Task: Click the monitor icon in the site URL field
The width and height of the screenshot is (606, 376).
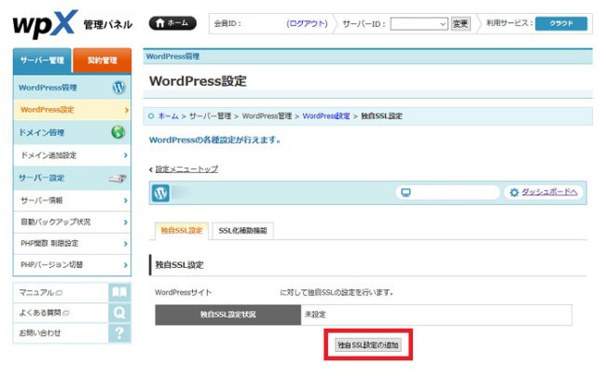Action: coord(406,193)
